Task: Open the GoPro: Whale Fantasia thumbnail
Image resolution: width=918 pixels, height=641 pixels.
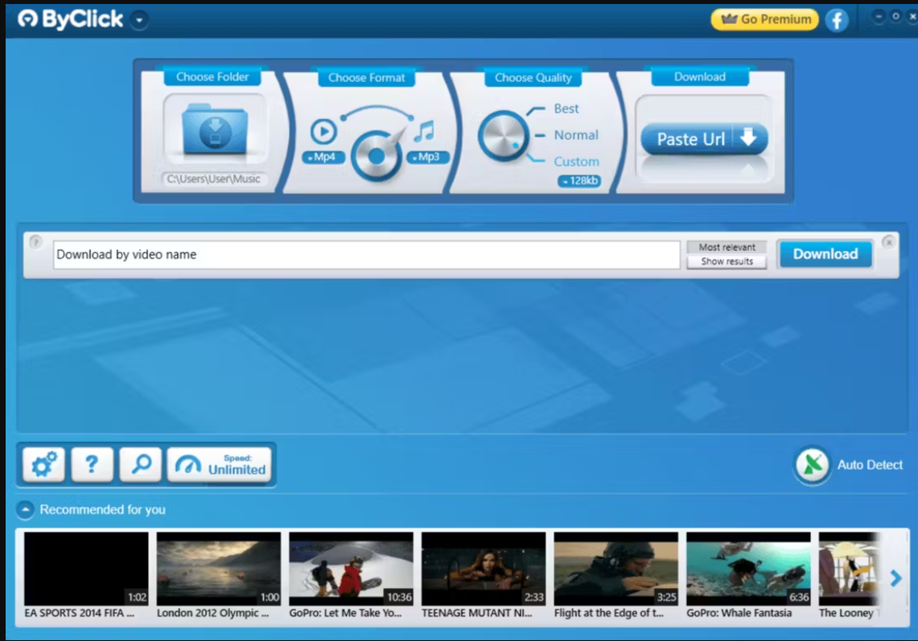Action: pos(748,569)
